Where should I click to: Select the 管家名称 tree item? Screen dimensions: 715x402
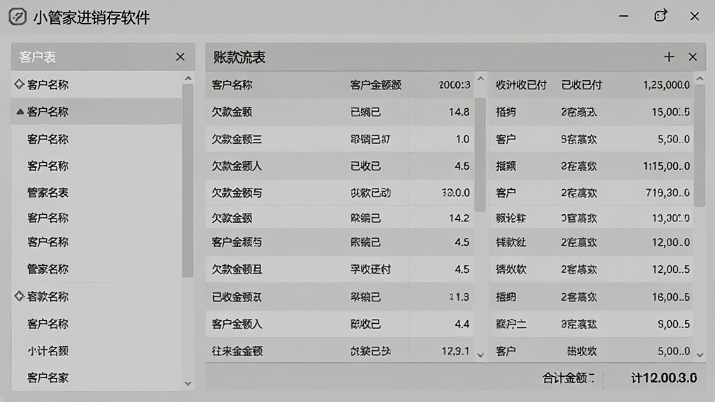(x=48, y=269)
